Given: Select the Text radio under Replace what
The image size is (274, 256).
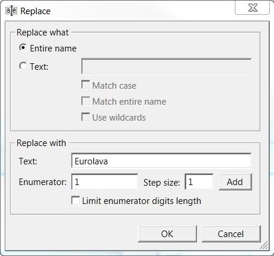Looking at the screenshot, I should [23, 66].
